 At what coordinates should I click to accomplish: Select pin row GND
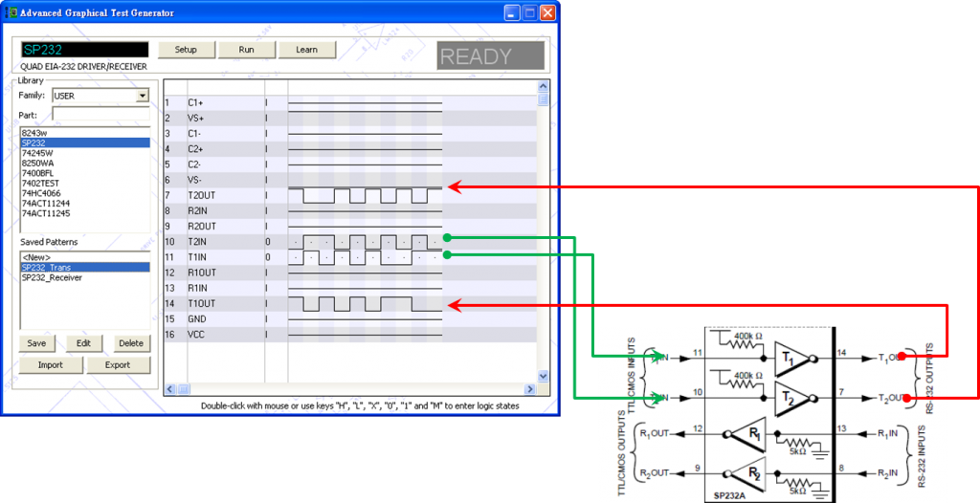tap(350, 319)
